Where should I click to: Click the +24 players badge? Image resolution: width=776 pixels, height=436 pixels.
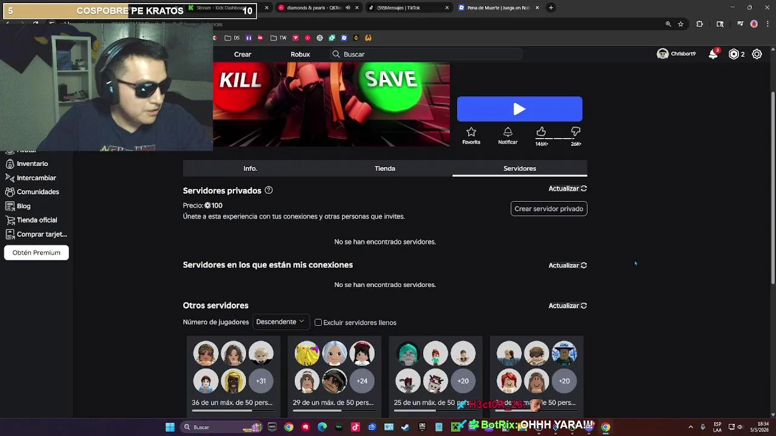[x=362, y=381]
